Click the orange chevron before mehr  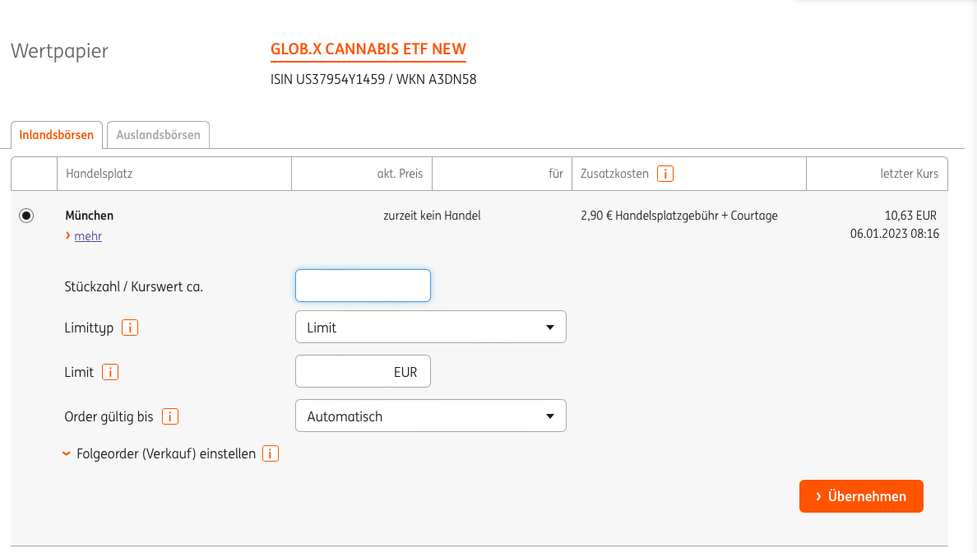coord(67,236)
